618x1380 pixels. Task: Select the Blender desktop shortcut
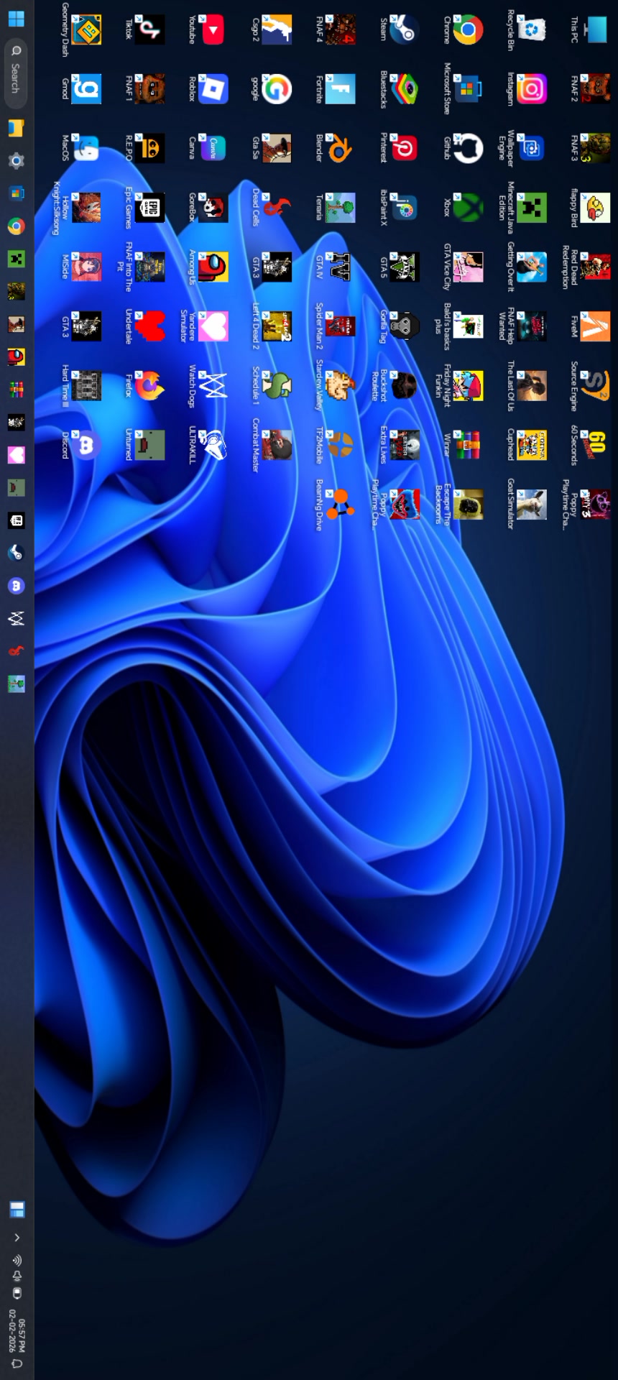pyautogui.click(x=340, y=149)
